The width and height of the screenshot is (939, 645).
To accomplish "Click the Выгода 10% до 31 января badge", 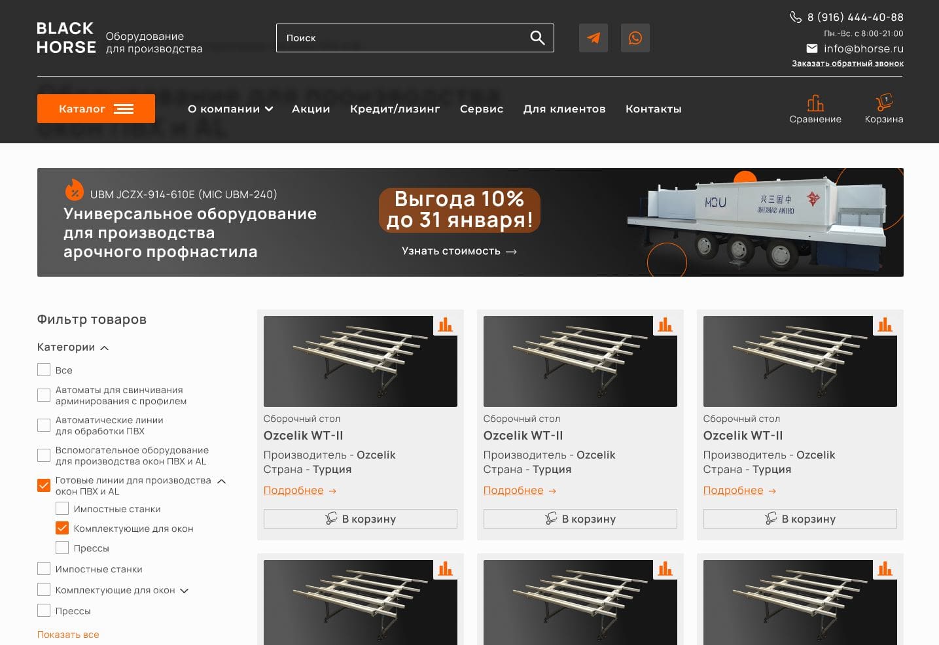I will (x=459, y=210).
